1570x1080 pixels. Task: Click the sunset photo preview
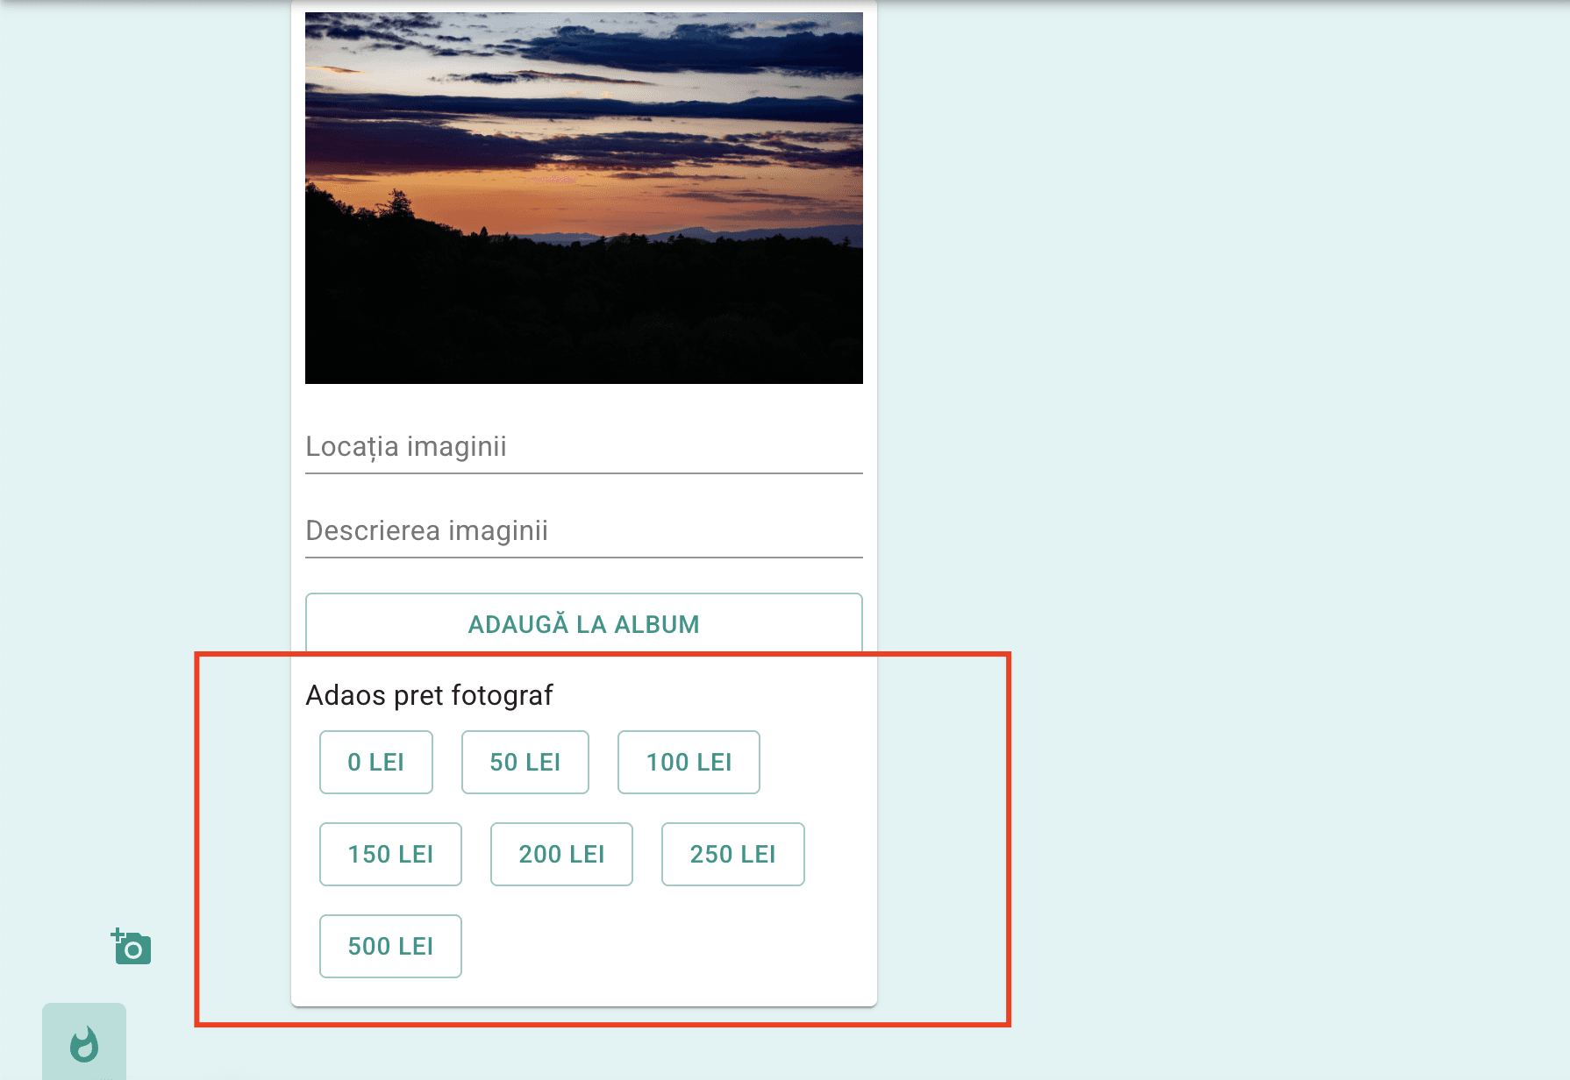tap(584, 198)
